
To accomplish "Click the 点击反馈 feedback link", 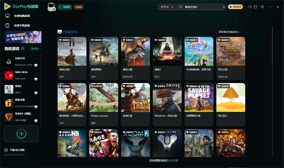I will click(x=173, y=160).
